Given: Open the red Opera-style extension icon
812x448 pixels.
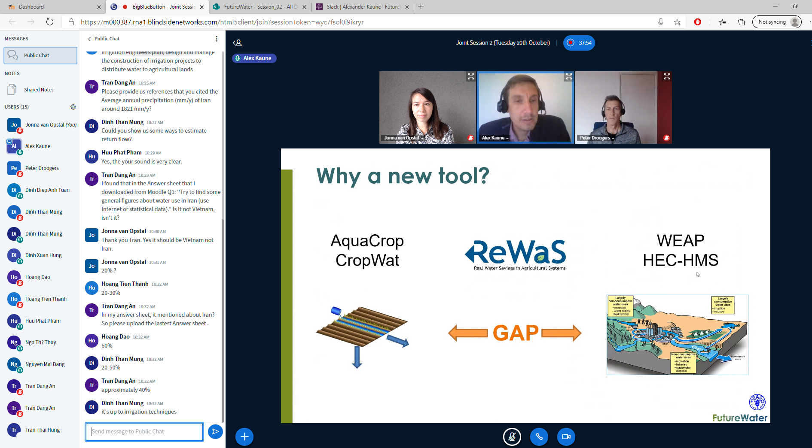Looking at the screenshot, I should [x=698, y=22].
